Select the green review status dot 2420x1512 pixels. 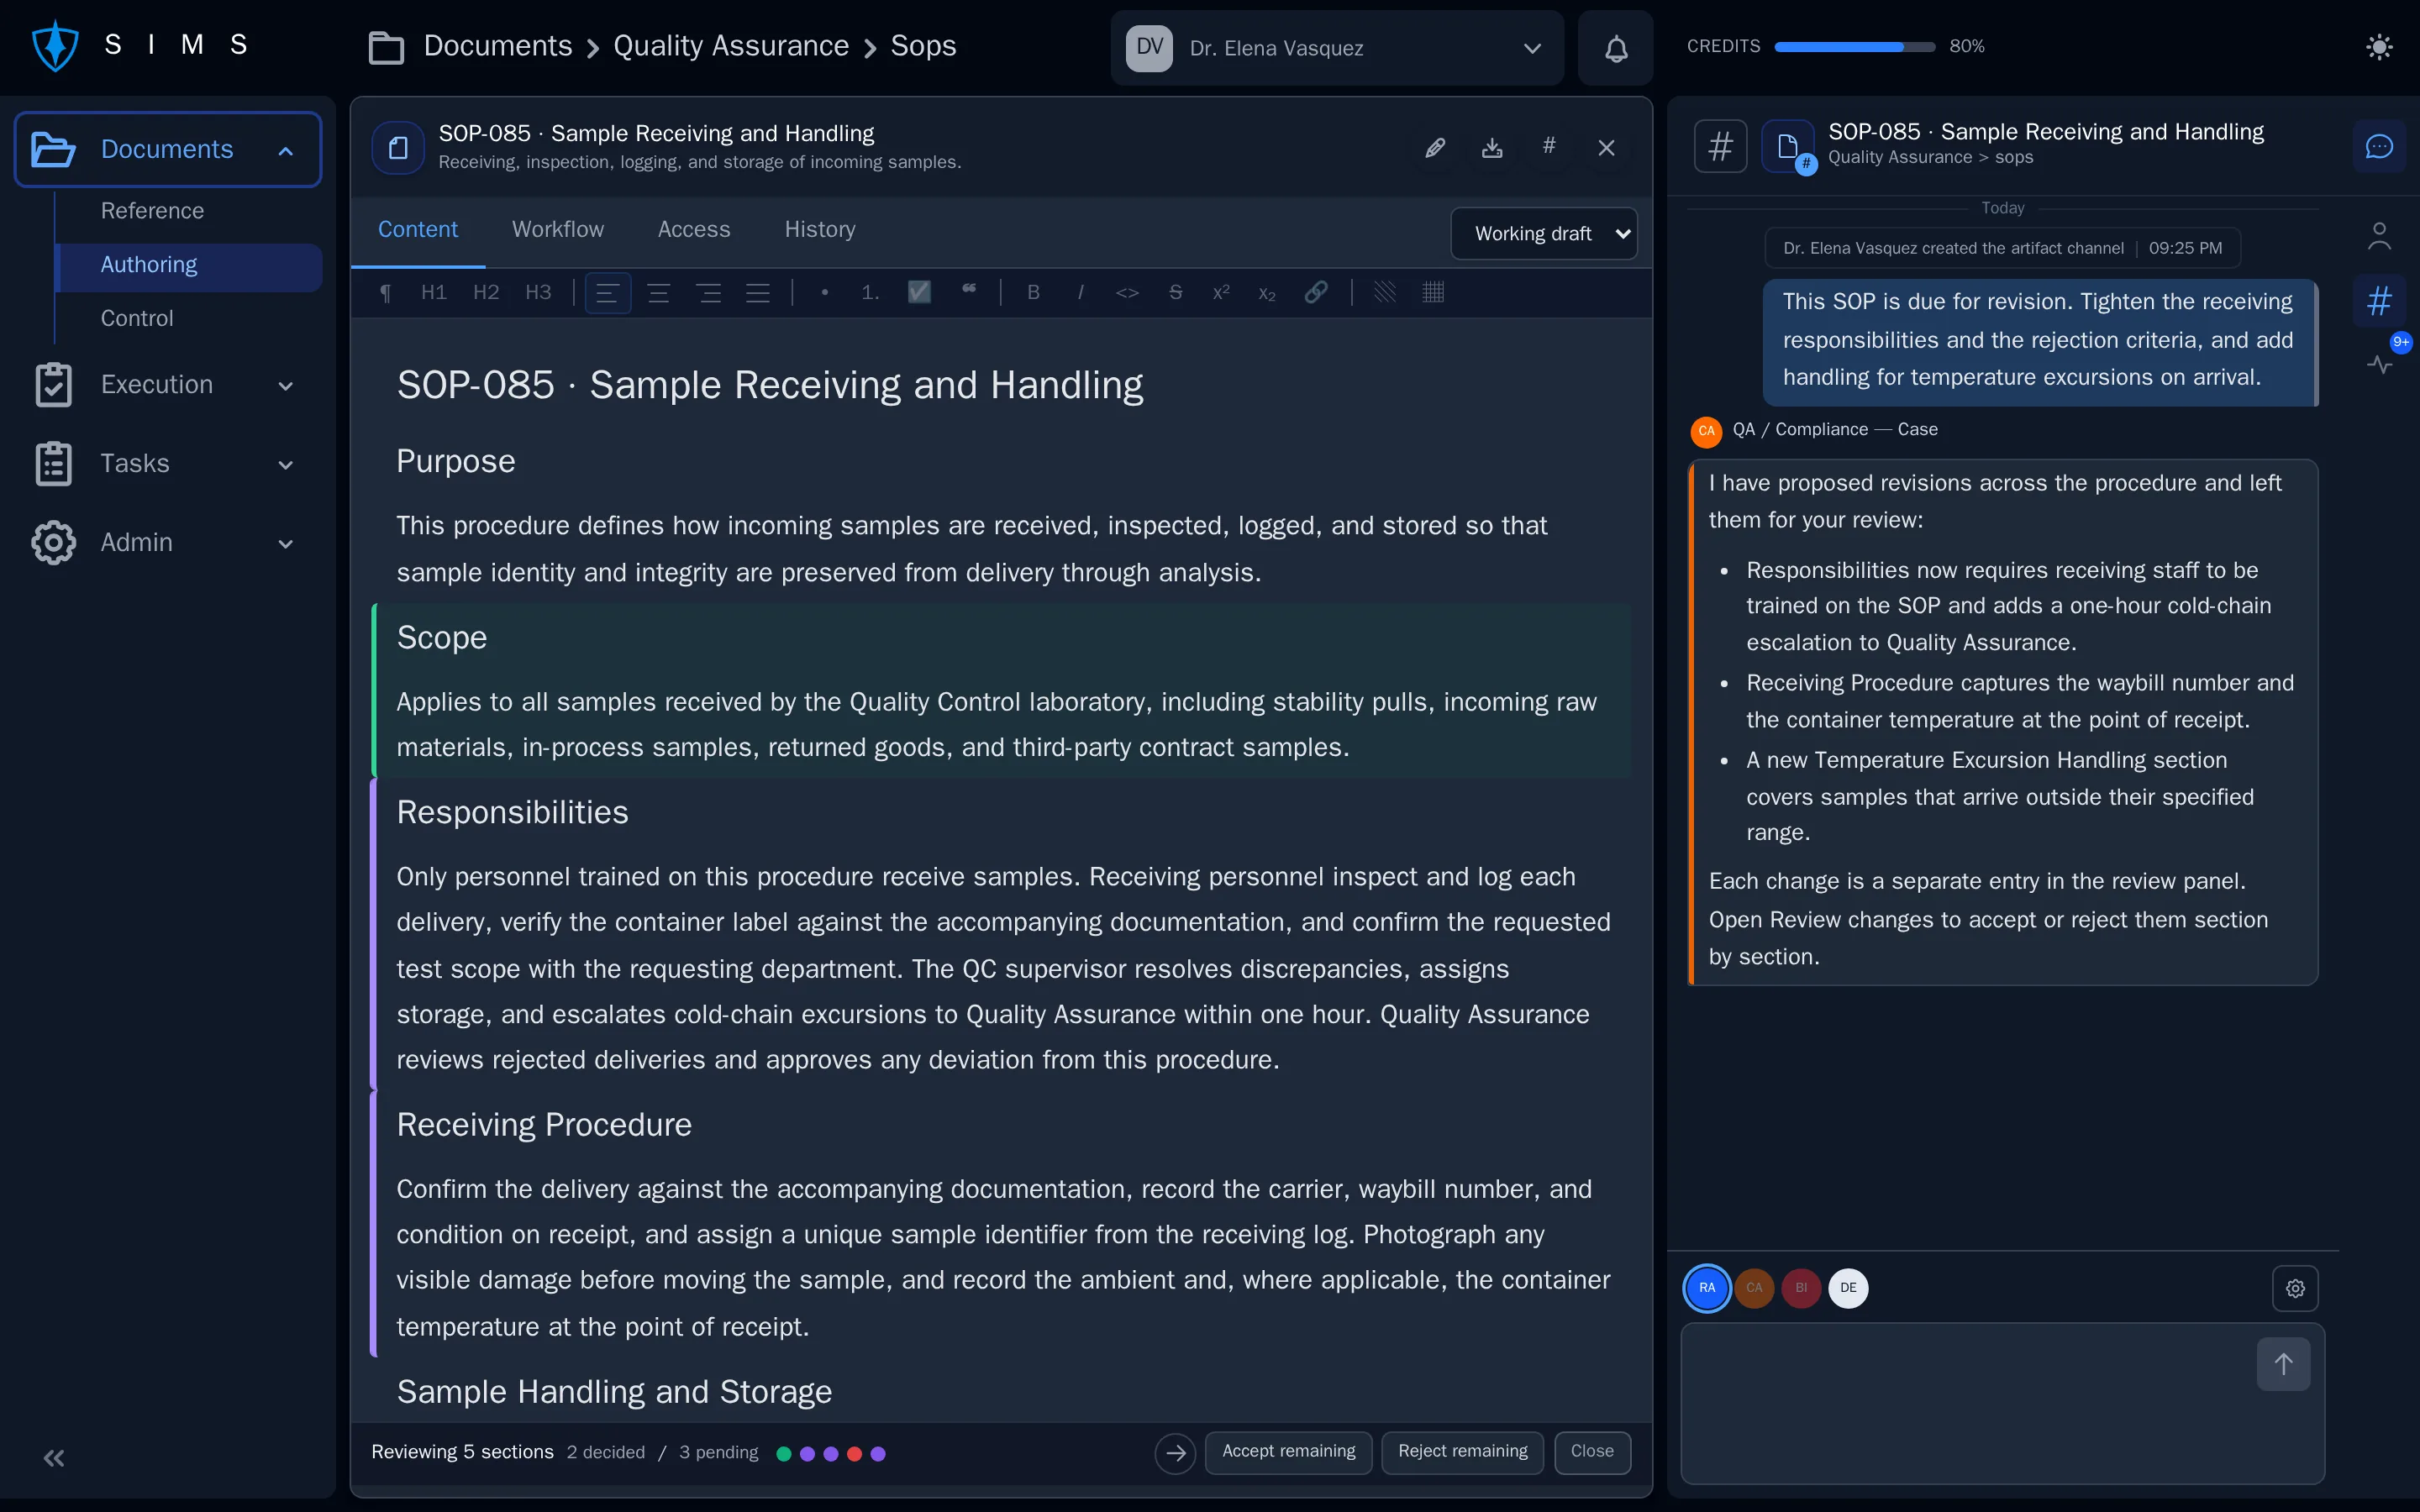784,1454
